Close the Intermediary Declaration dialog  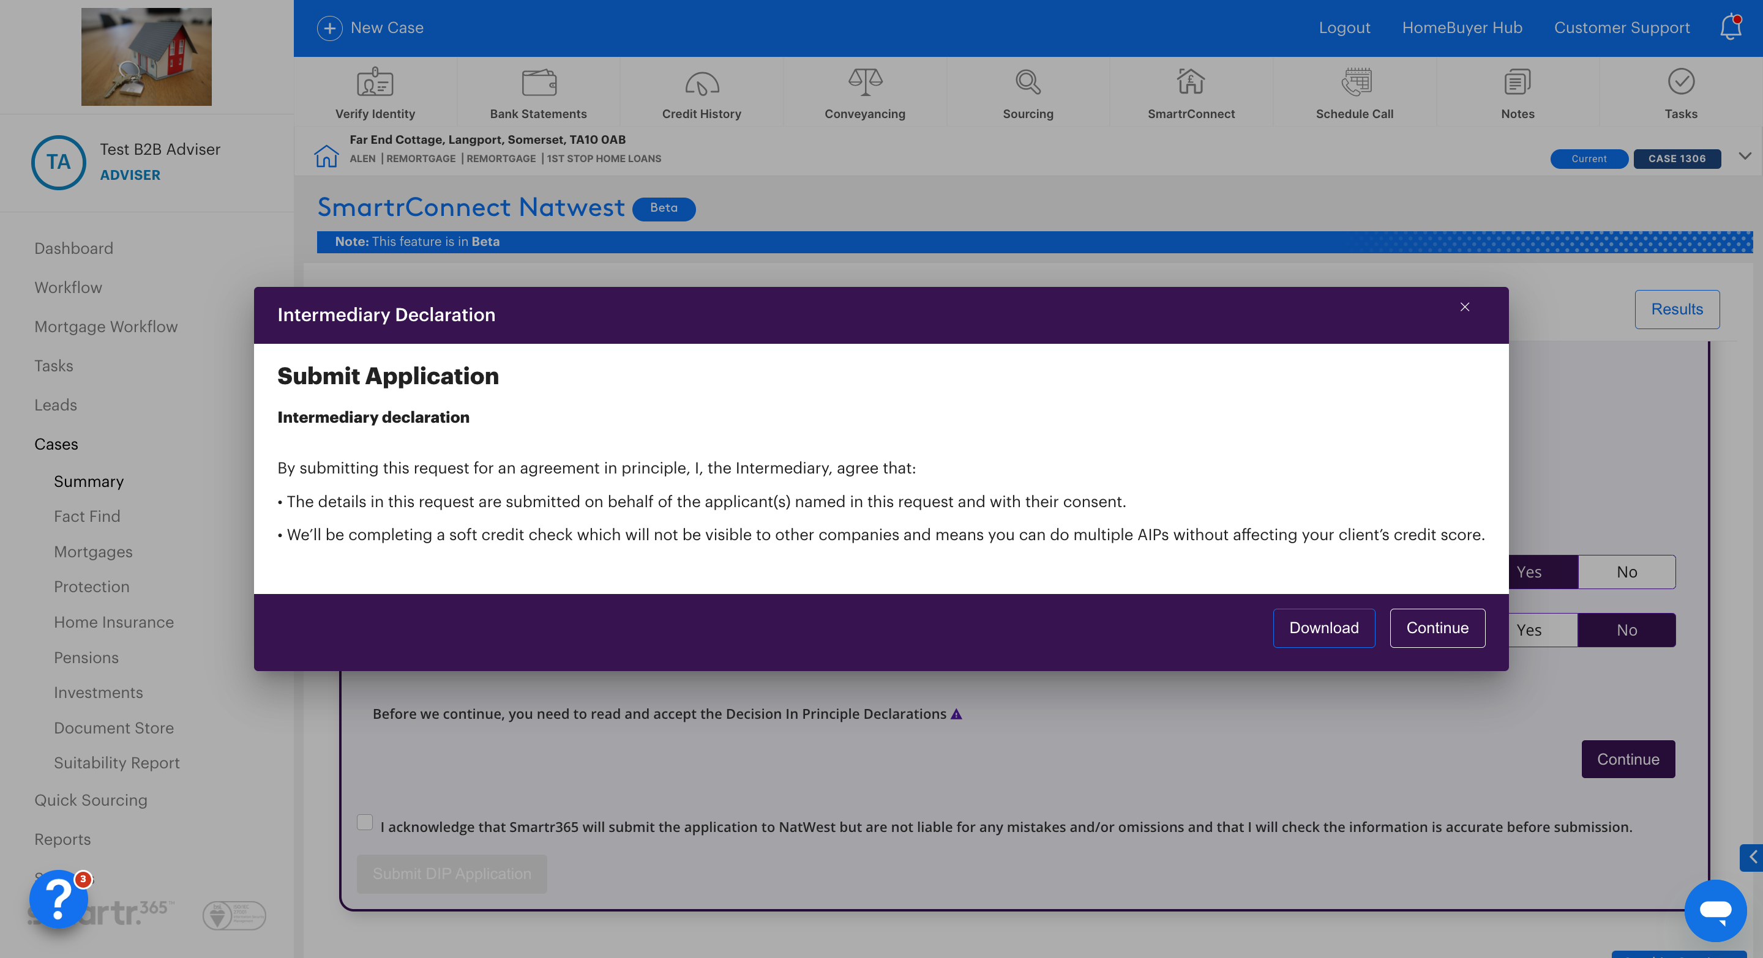(1465, 307)
